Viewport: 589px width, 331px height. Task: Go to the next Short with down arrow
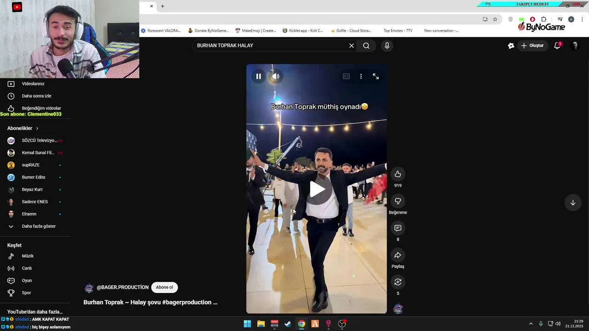tap(573, 203)
